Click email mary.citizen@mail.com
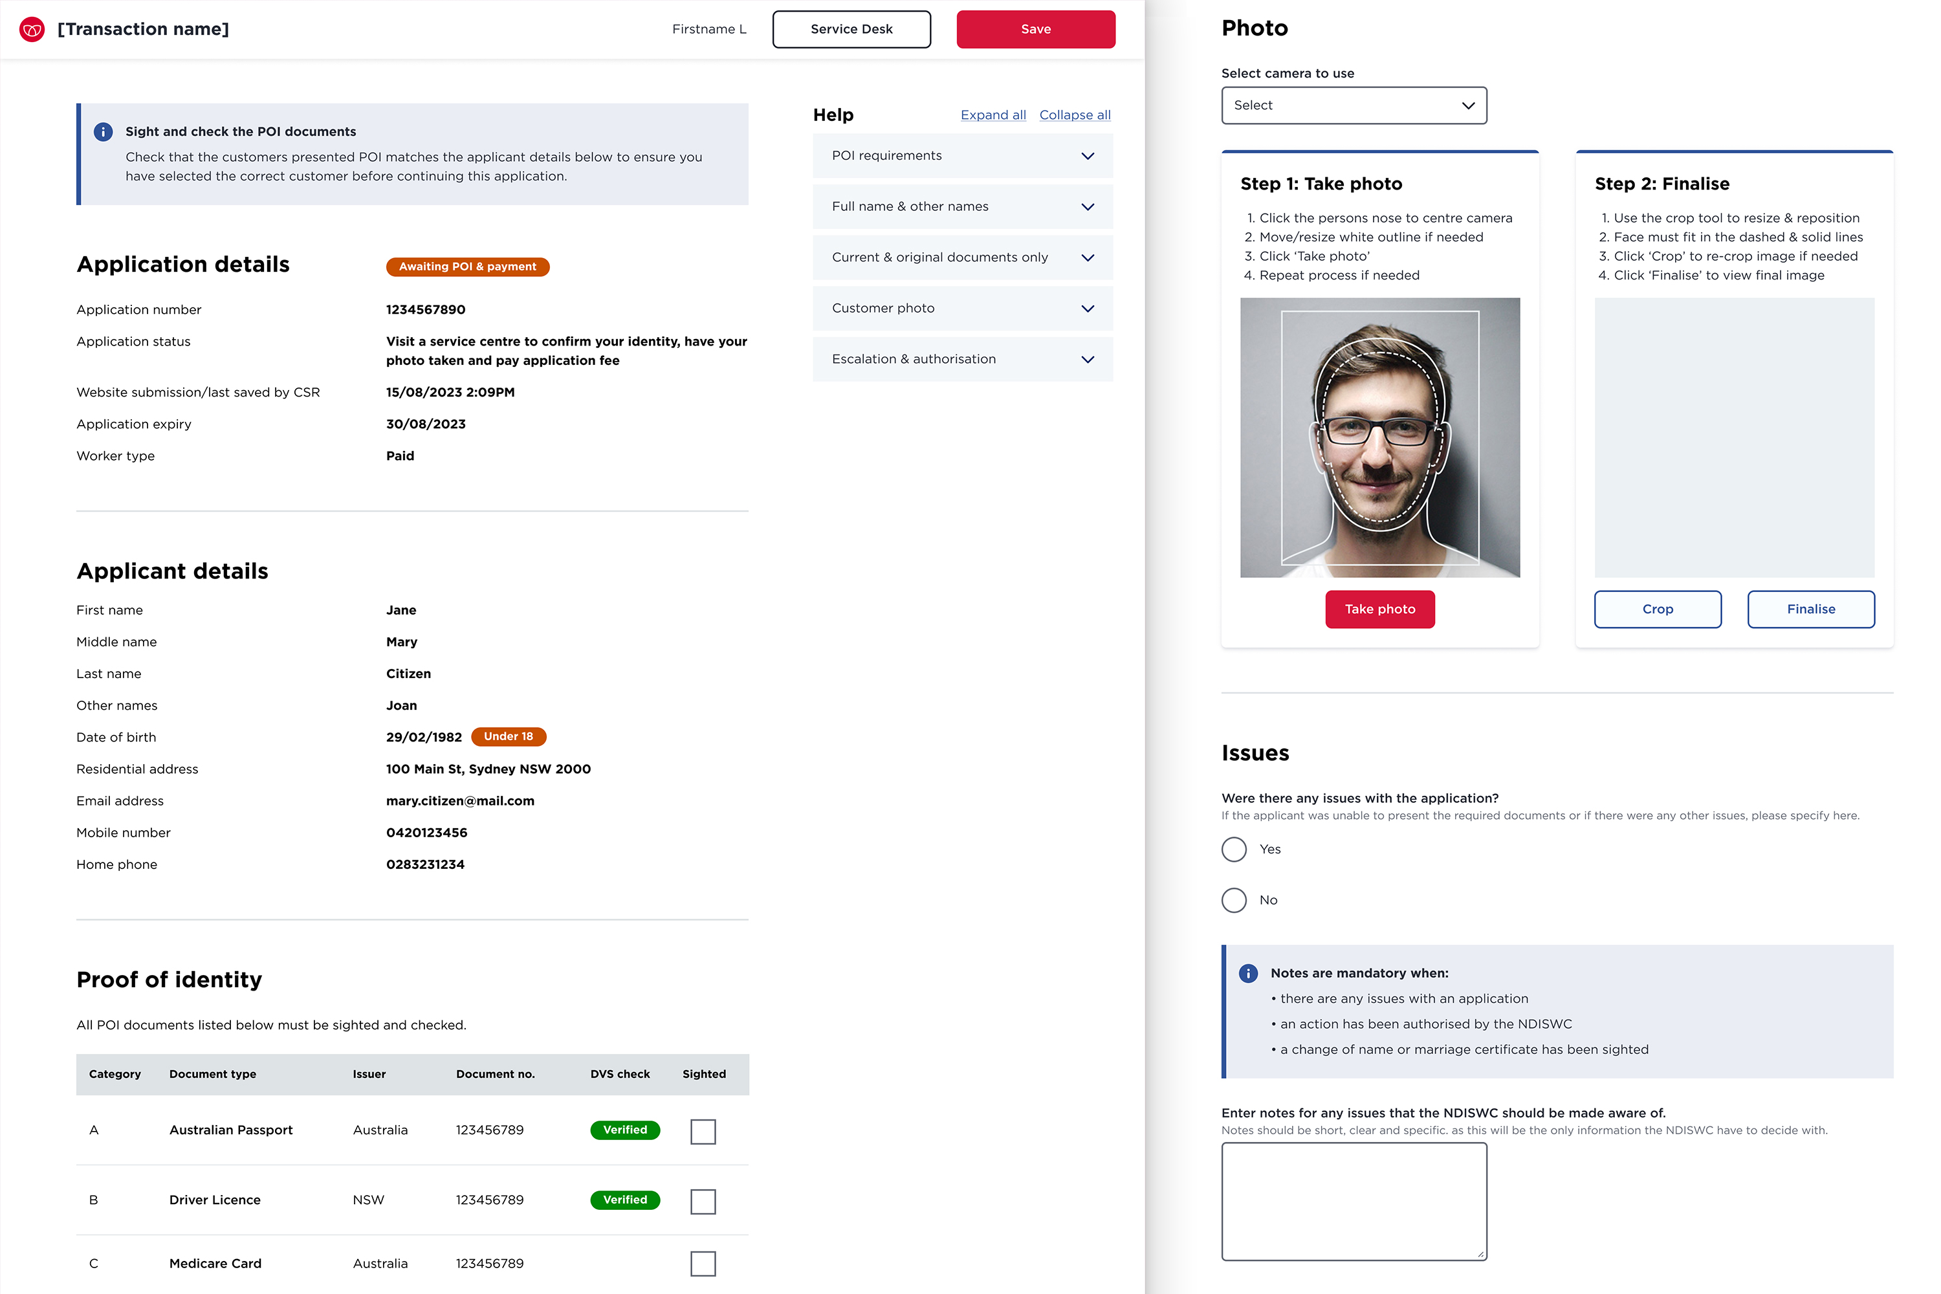Viewport: 1941px width, 1294px height. pyautogui.click(x=461, y=802)
